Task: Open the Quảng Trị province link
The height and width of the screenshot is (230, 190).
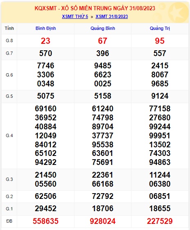Action: coord(160,28)
